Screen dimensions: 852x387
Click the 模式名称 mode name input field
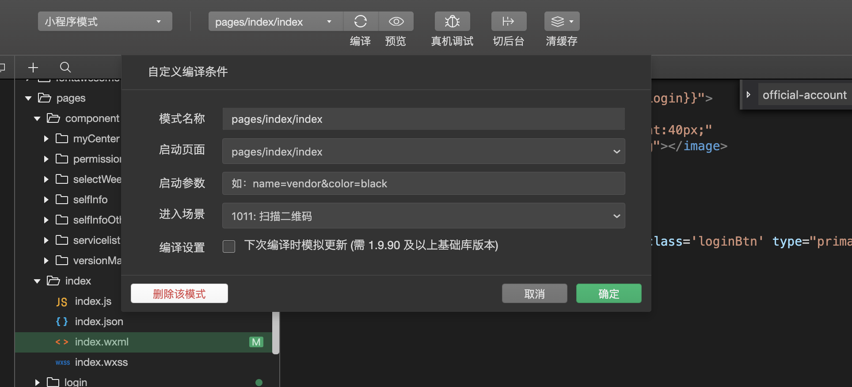click(x=424, y=119)
